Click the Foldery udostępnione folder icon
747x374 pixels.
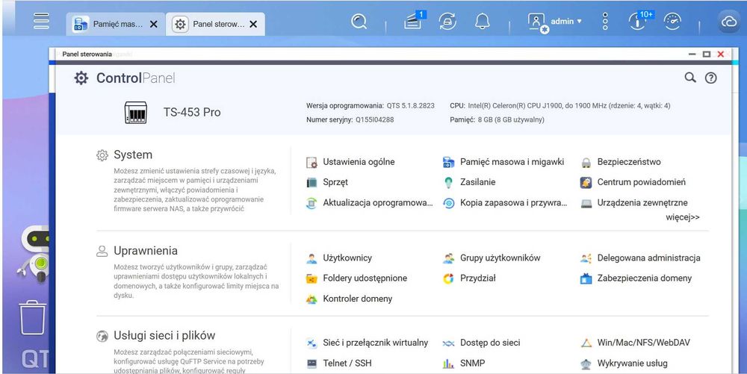tap(311, 279)
